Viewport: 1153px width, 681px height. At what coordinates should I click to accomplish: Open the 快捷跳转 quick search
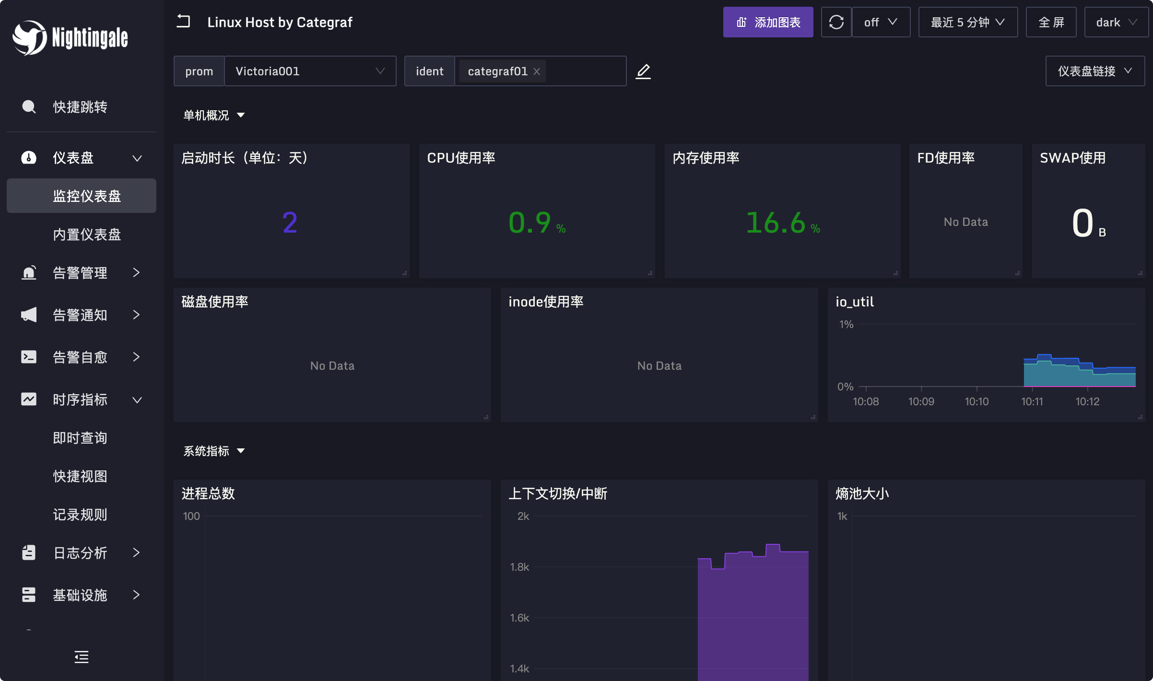[80, 106]
